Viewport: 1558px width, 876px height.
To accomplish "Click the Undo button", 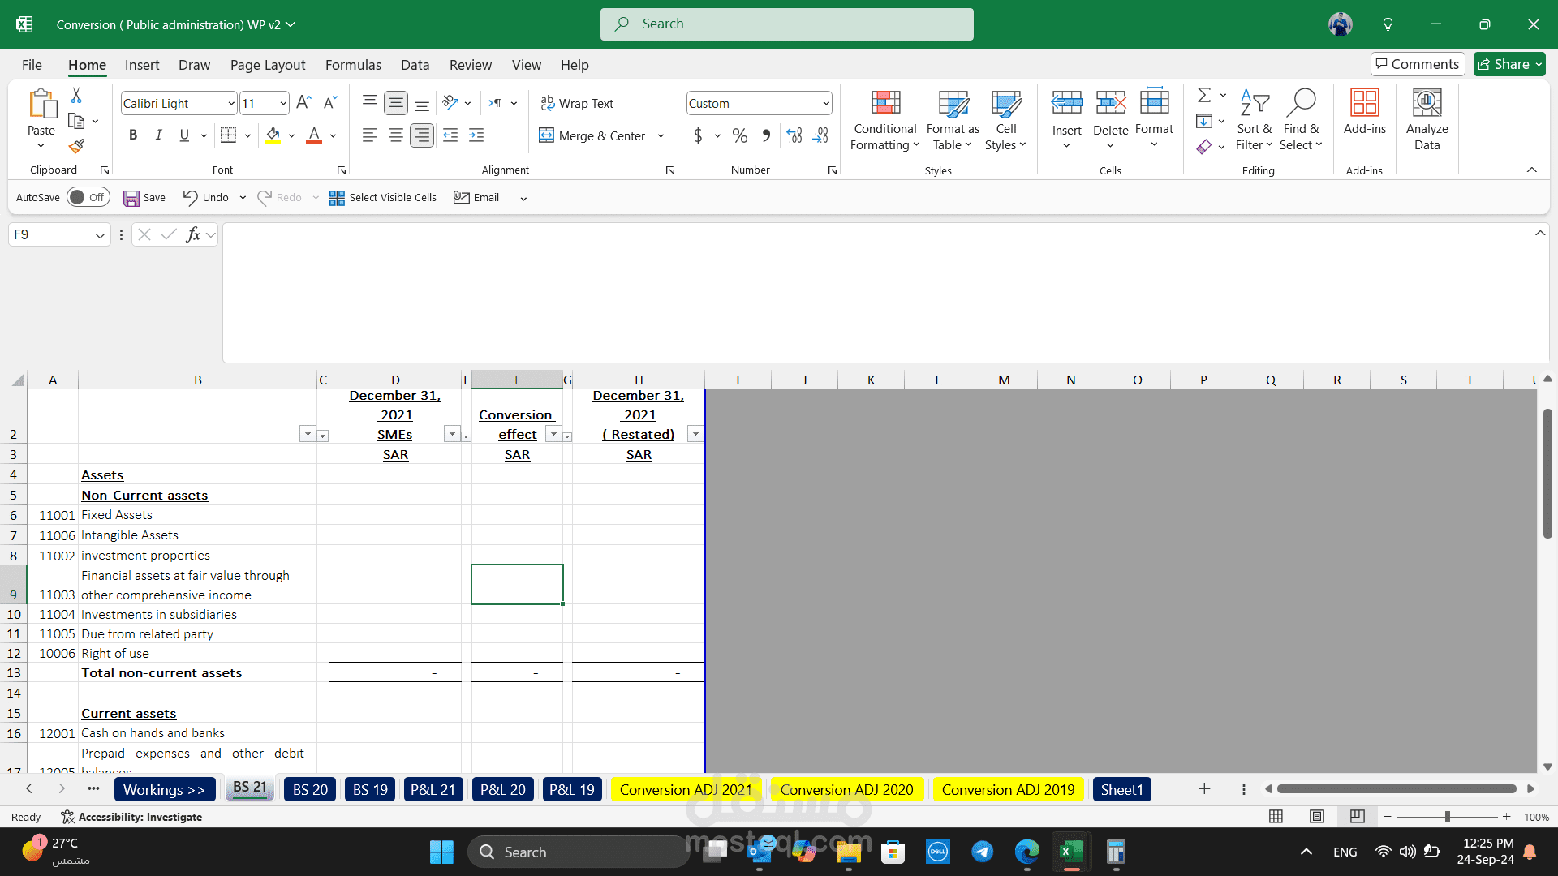I will 206,197.
